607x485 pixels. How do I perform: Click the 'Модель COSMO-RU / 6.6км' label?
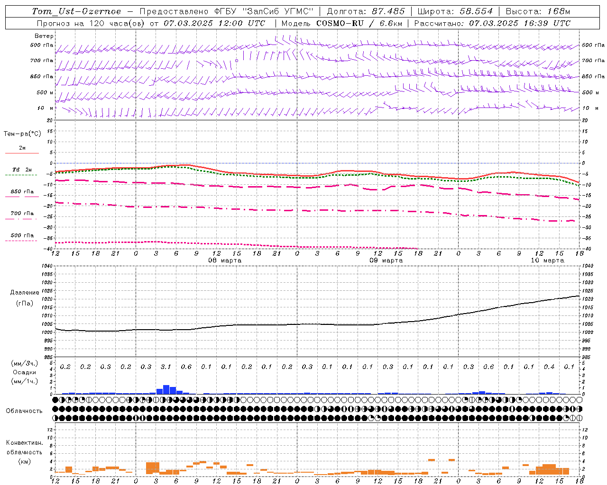click(x=342, y=23)
